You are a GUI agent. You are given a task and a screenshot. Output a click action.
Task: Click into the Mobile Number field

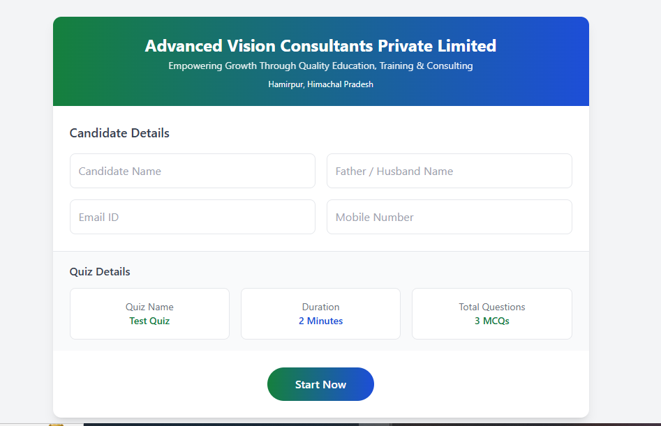tap(449, 217)
